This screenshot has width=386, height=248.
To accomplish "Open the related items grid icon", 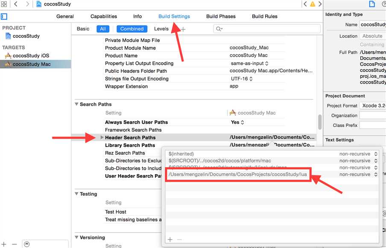I will point(4,4).
